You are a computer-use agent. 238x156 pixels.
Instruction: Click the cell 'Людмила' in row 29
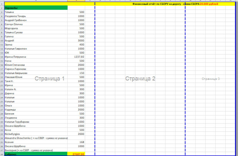pos(36,118)
